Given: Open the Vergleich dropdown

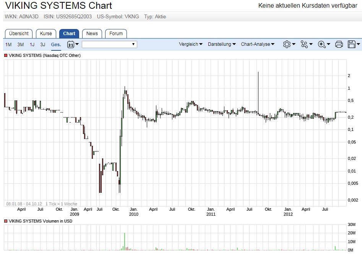Looking at the screenshot, I should tap(191, 44).
